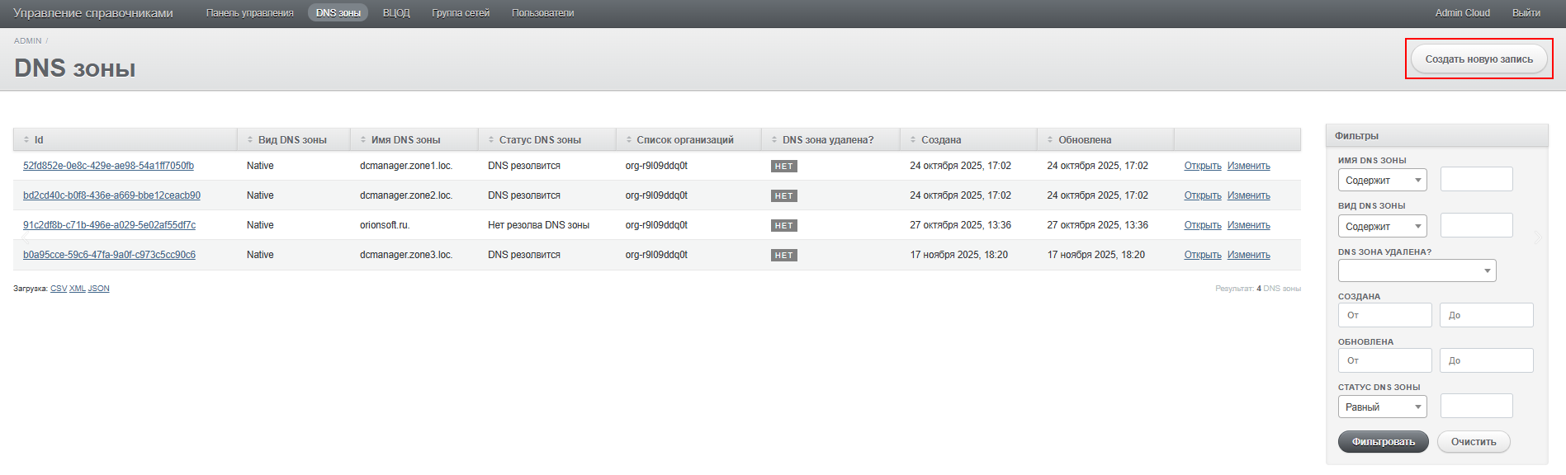Click Открыть for orionsoft.ru. row
Viewport: 1566px width, 475px height.
(1202, 225)
